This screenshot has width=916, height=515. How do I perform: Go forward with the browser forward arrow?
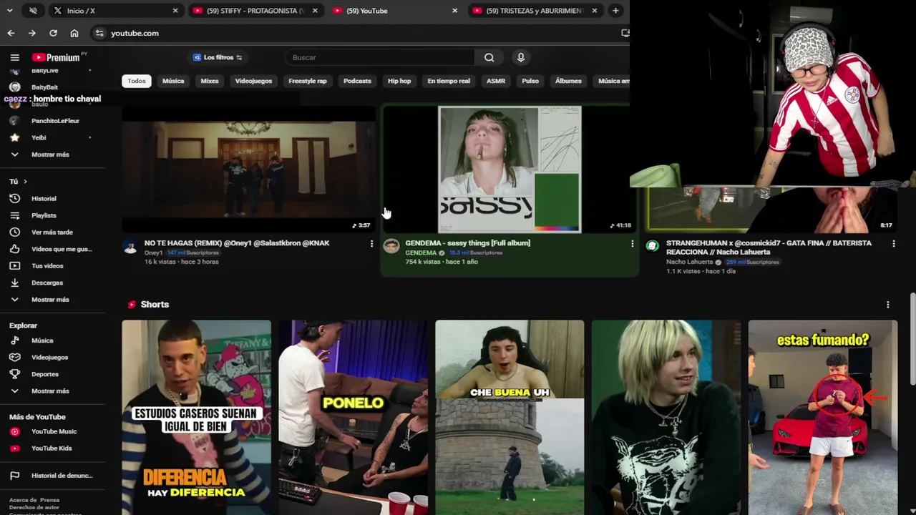(31, 33)
